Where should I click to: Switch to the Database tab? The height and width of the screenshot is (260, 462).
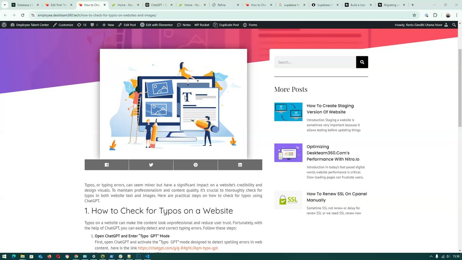25,5
